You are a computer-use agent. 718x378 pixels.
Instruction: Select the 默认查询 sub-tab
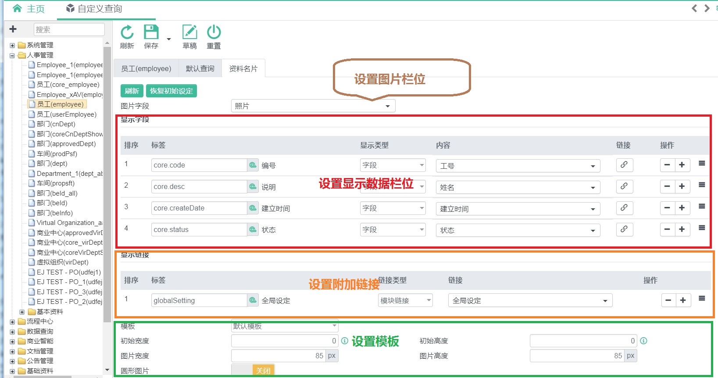pos(200,68)
